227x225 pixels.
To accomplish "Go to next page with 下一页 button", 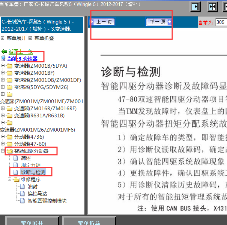I will [x=159, y=22].
